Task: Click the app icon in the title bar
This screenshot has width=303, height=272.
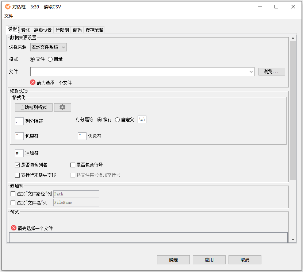Action: 7,7
